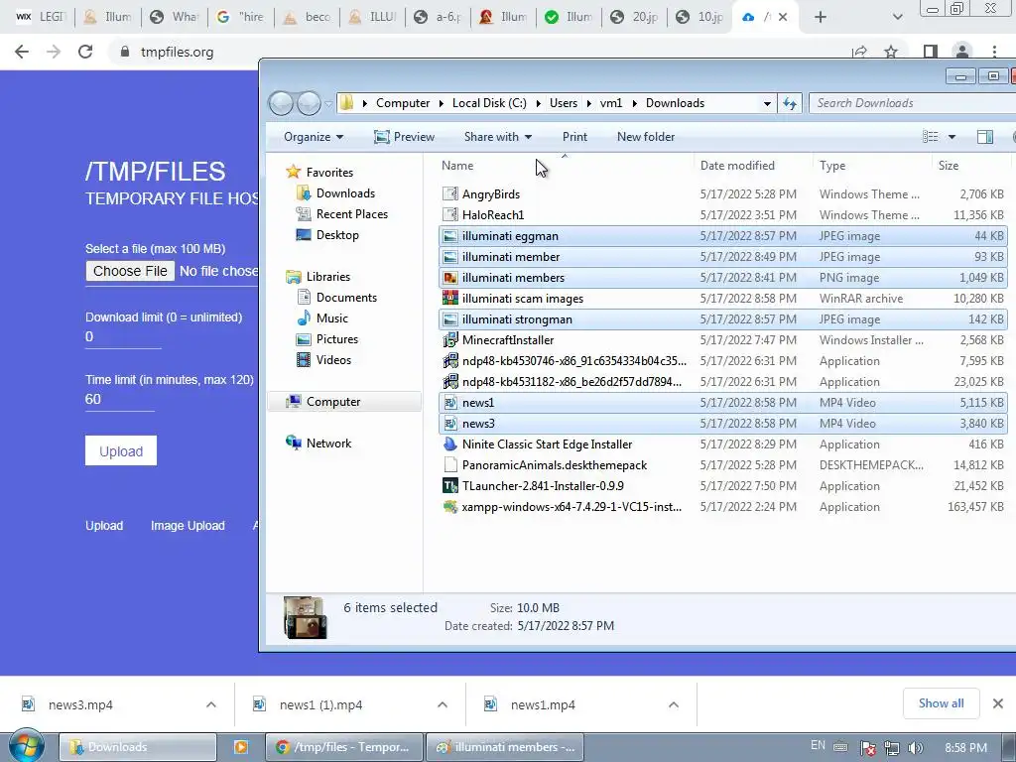Screen dimensions: 1016x762
Task: Click the white Upload button
Action: pos(120,451)
